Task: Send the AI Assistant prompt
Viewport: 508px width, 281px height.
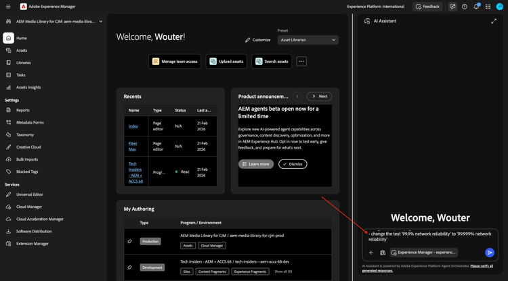Action: 490,253
